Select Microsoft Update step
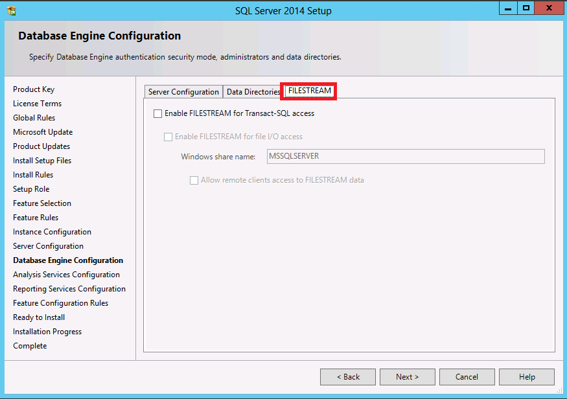 (43, 132)
